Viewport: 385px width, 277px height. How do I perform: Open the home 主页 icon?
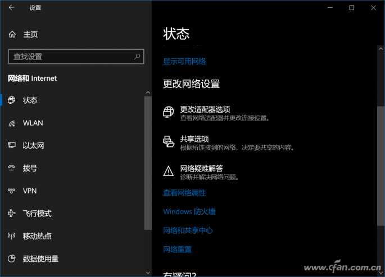click(x=12, y=34)
